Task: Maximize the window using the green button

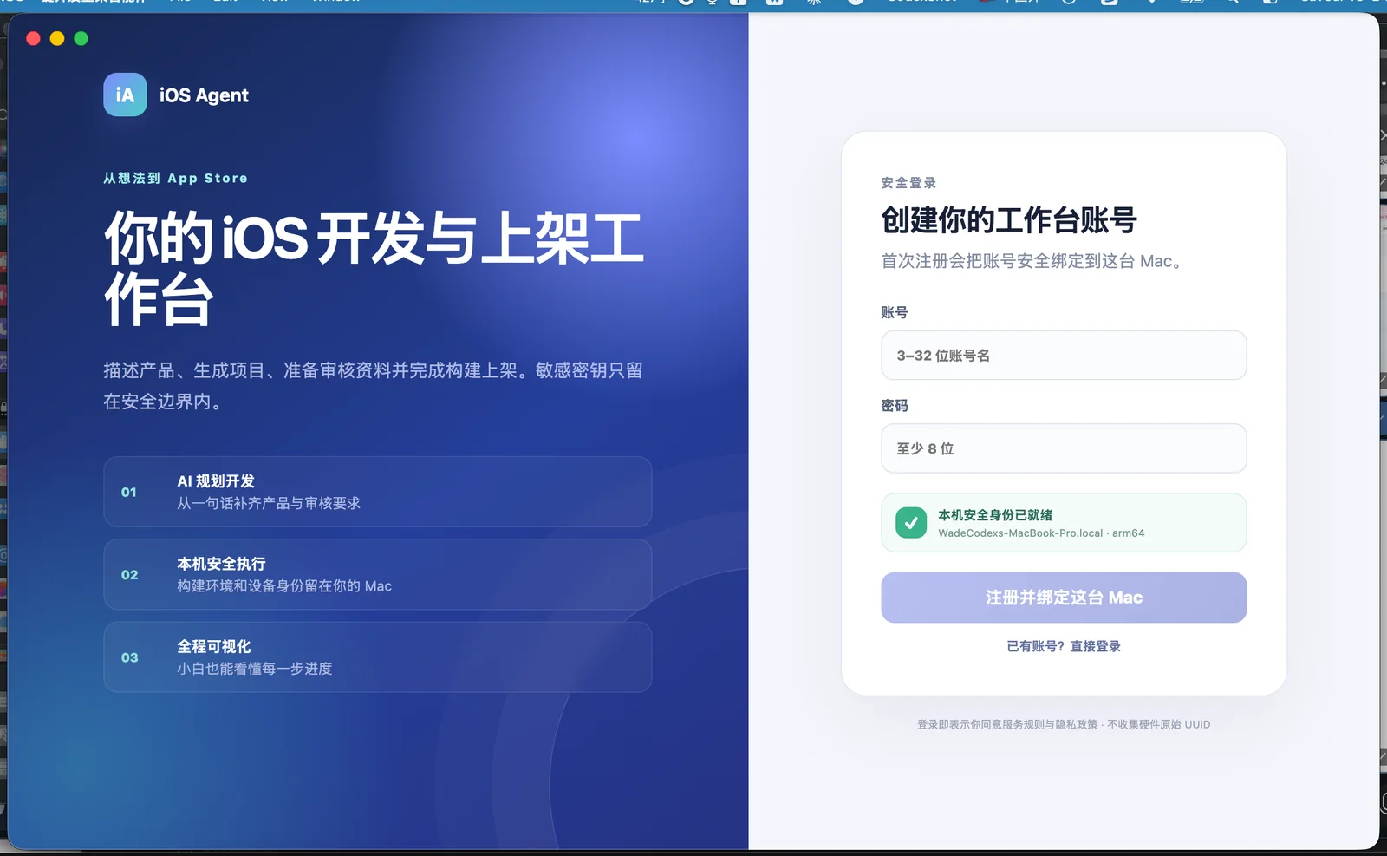Action: click(81, 38)
